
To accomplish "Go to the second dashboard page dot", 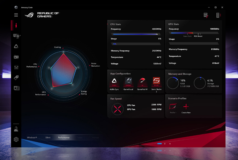I will (x=165, y=143).
